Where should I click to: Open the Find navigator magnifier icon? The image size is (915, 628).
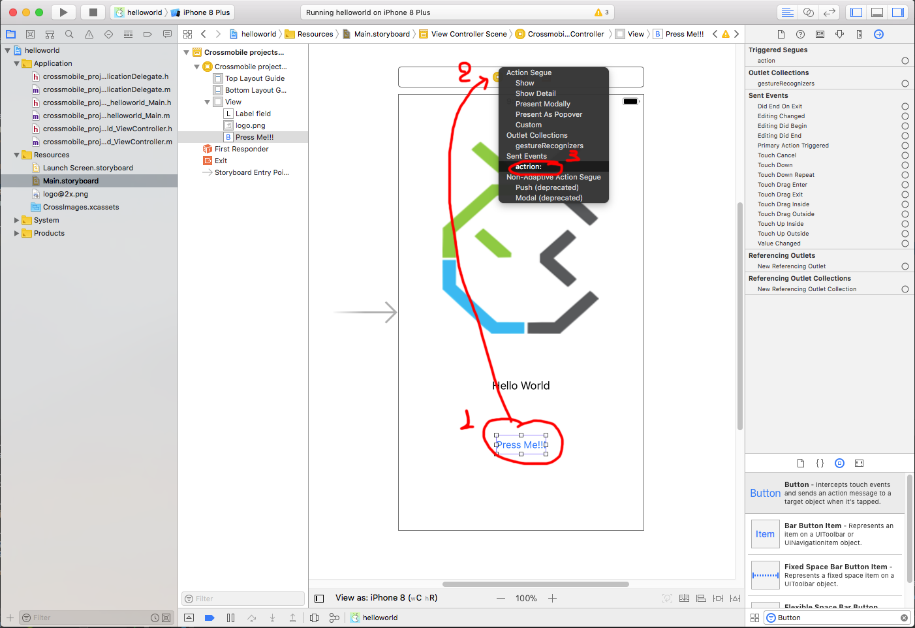[69, 34]
